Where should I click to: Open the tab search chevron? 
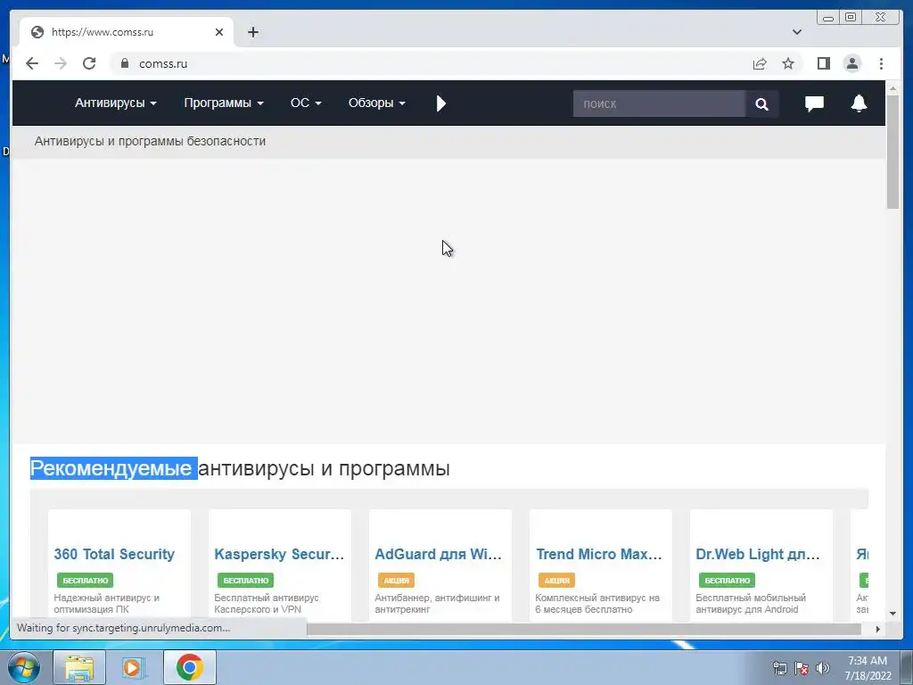point(796,32)
